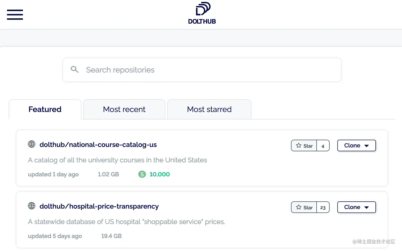Click the green dollar bounty icon
The height and width of the screenshot is (251, 402).
pos(142,174)
